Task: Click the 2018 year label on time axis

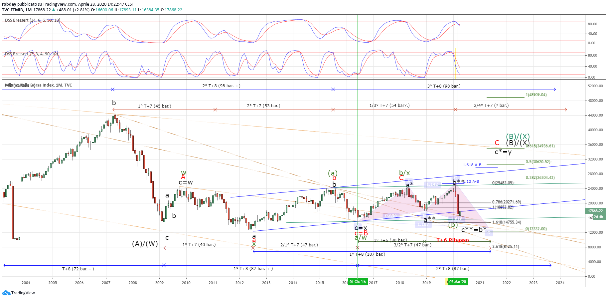Action: tap(400, 283)
